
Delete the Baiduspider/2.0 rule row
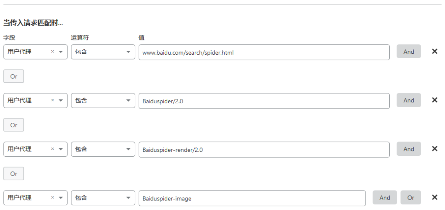coord(434,100)
